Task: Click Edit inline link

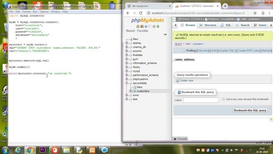Action: pyautogui.click(x=203, y=50)
